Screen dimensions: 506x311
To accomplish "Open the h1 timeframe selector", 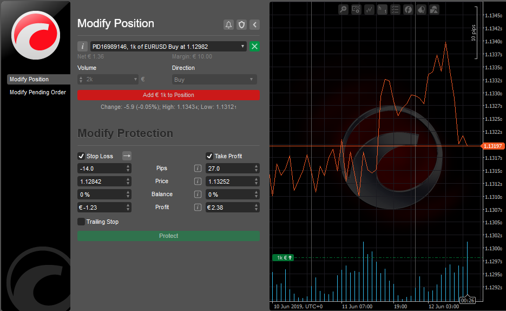I will [x=382, y=9].
